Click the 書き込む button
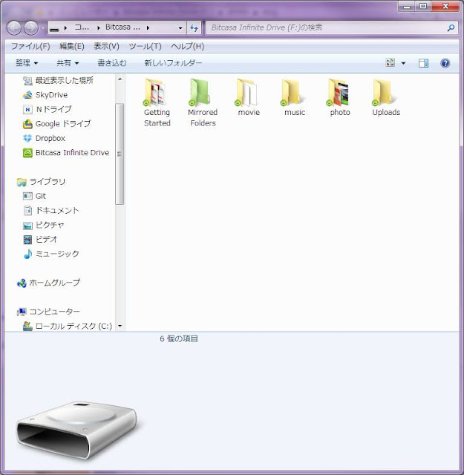The image size is (464, 475). point(112,62)
